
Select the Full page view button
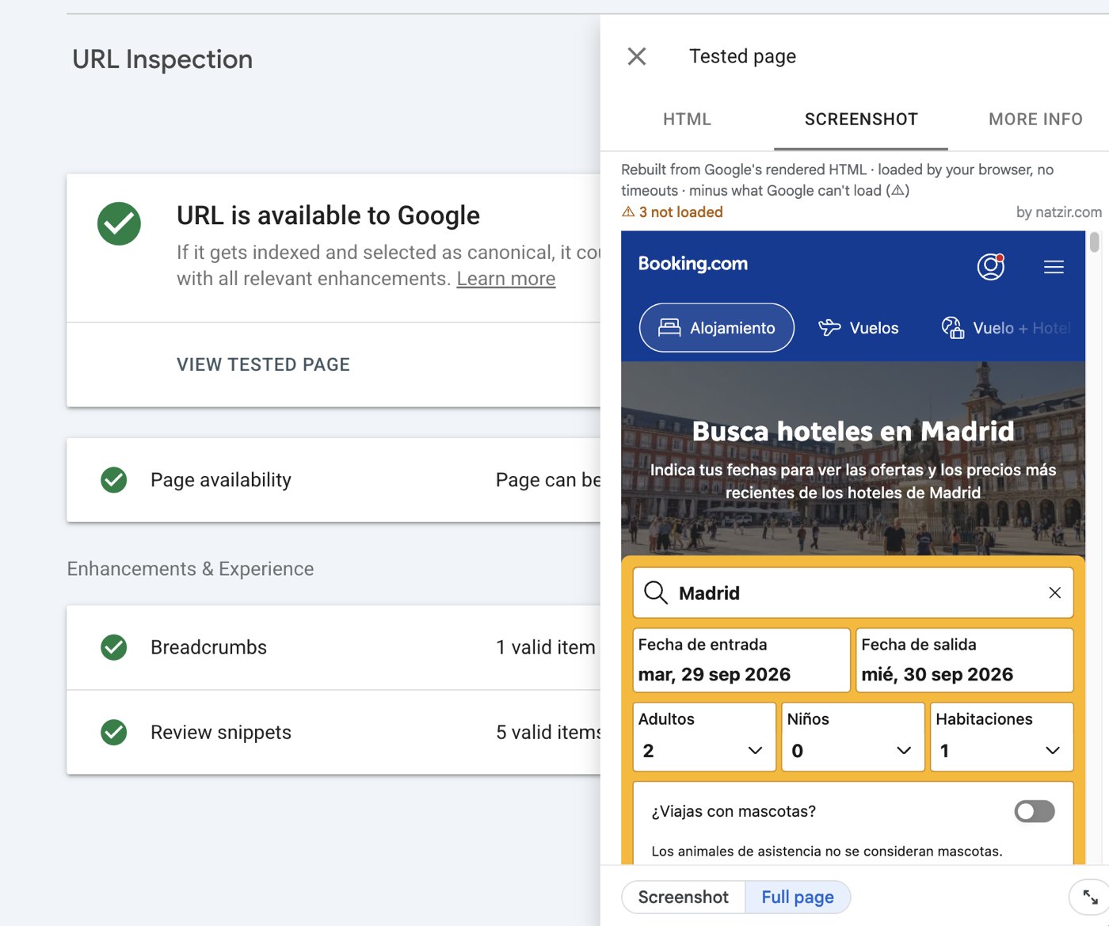coord(798,897)
